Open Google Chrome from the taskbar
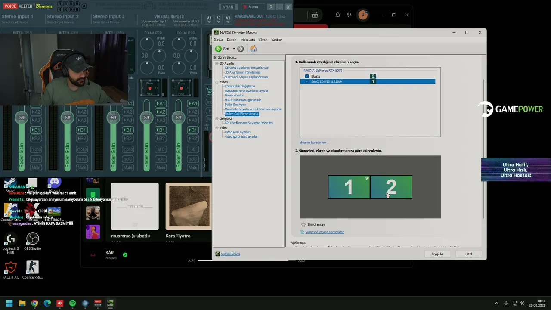 click(34, 303)
